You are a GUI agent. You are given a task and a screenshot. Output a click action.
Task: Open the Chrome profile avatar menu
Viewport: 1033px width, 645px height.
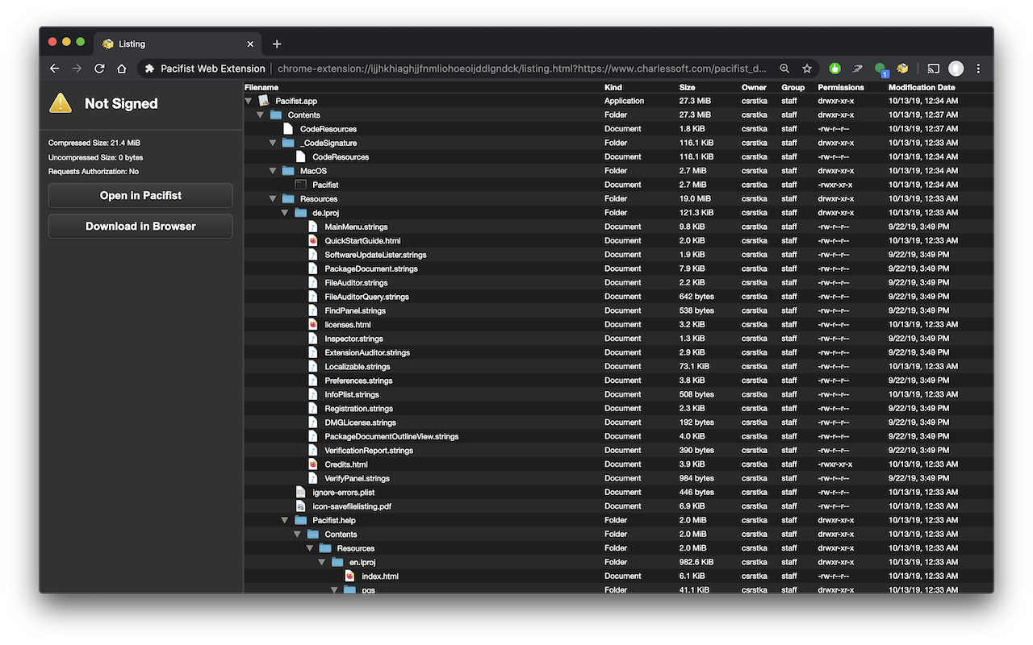956,69
